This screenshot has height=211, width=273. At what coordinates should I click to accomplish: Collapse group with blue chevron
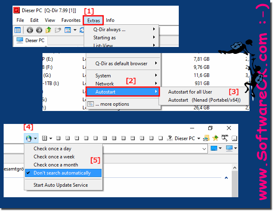coord(226,178)
